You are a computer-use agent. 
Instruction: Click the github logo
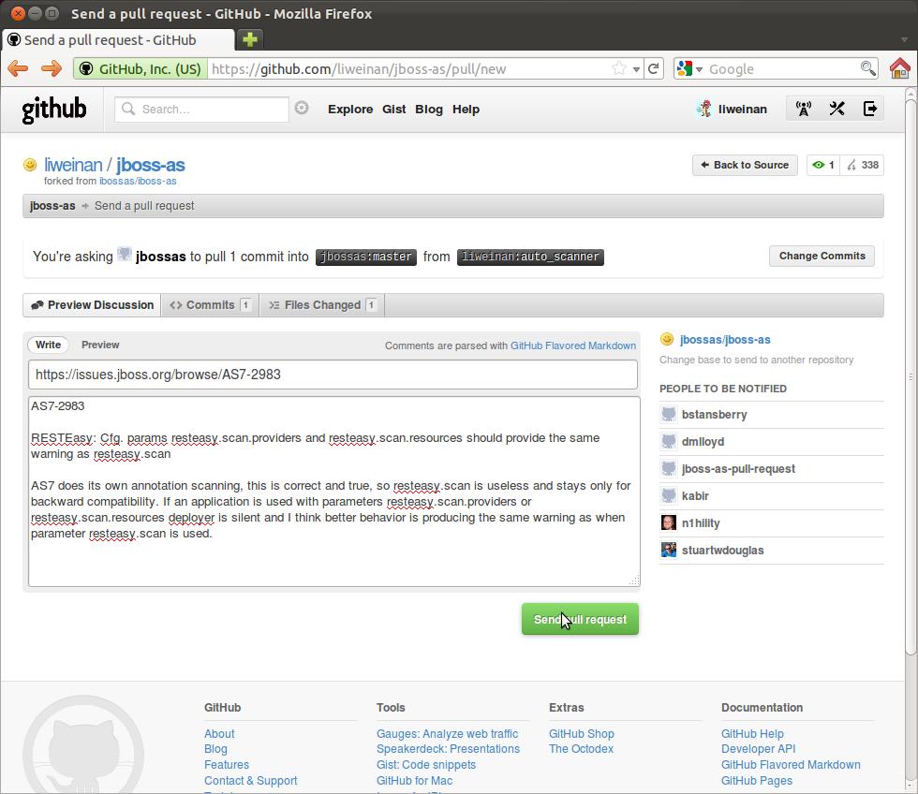54,110
